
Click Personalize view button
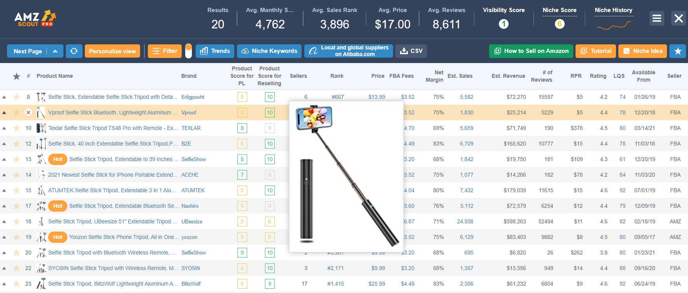coord(112,51)
